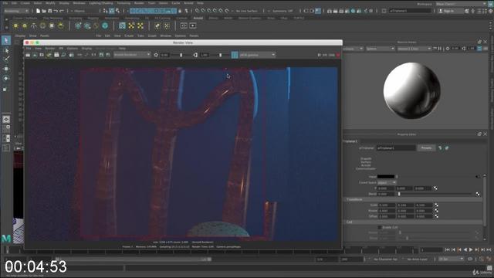
Task: Click the Undo arrow in status line
Action: point(56,11)
